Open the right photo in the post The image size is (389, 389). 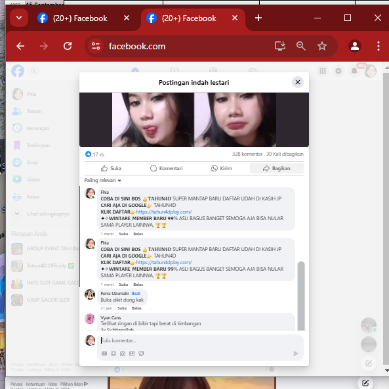coord(235,120)
